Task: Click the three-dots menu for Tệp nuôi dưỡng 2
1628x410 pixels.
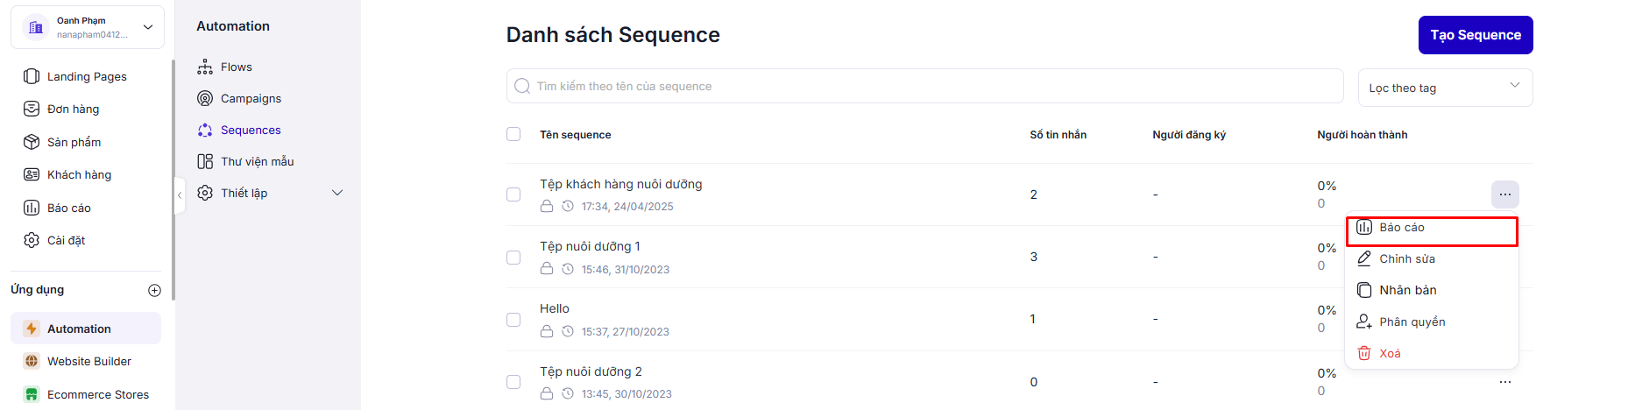Action: click(x=1504, y=382)
